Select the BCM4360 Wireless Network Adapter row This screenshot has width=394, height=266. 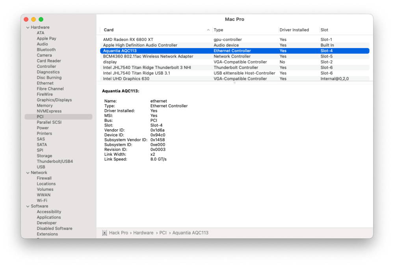(x=235, y=56)
